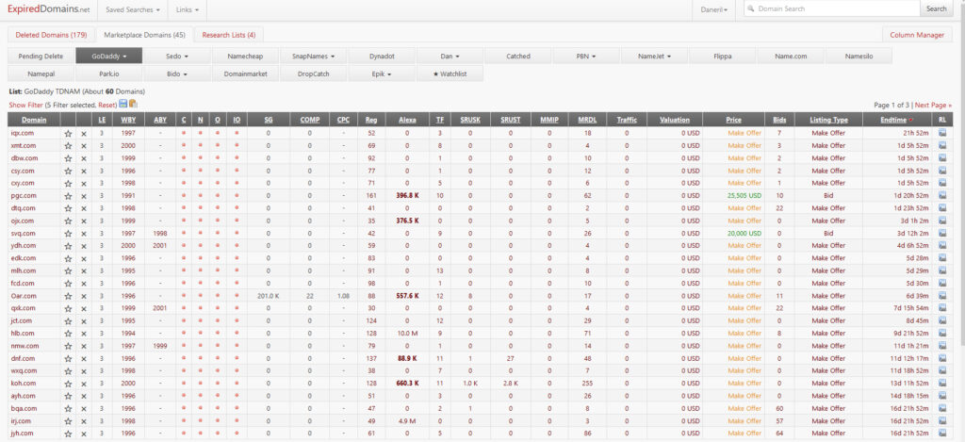Viewport: 965px width, 442px height.
Task: Expand the PBN dropdown
Action: 586,56
